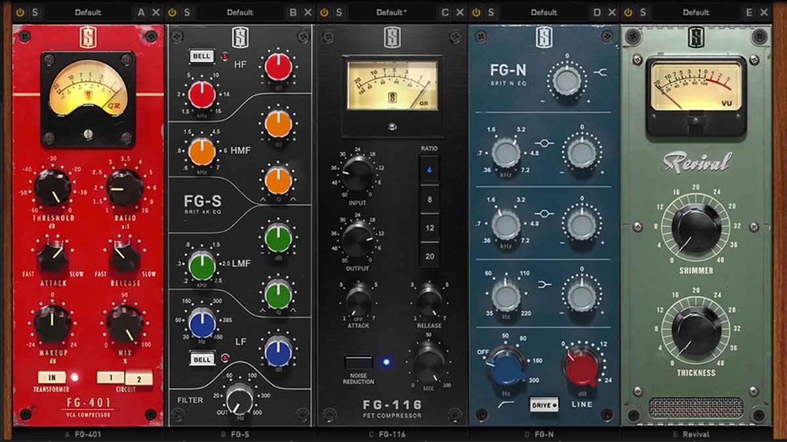Toggle the HF BELL button on FG-S
This screenshot has height=442, width=787.
(201, 56)
